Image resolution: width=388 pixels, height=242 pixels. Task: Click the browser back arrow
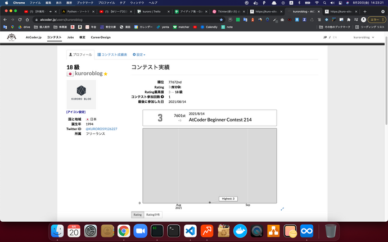point(5,20)
